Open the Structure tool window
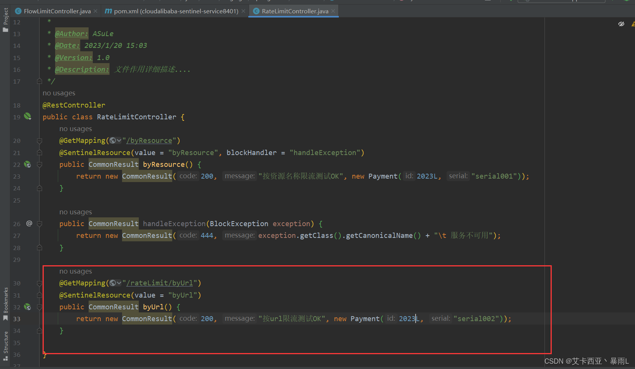 point(5,346)
